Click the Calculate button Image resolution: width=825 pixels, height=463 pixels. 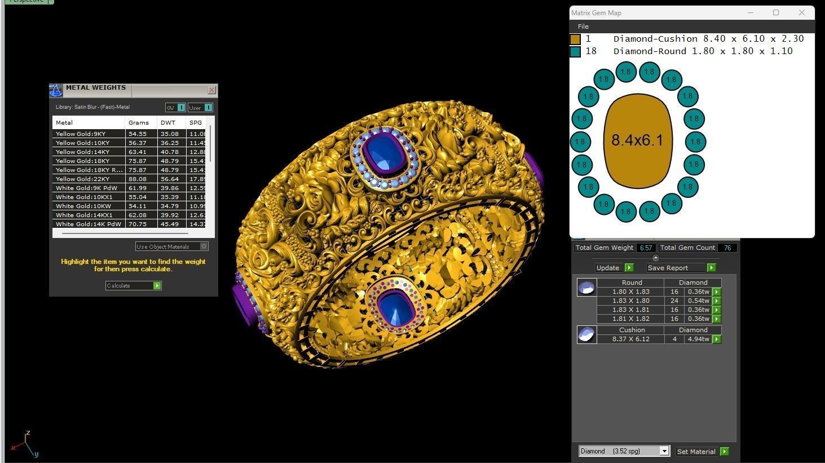134,286
